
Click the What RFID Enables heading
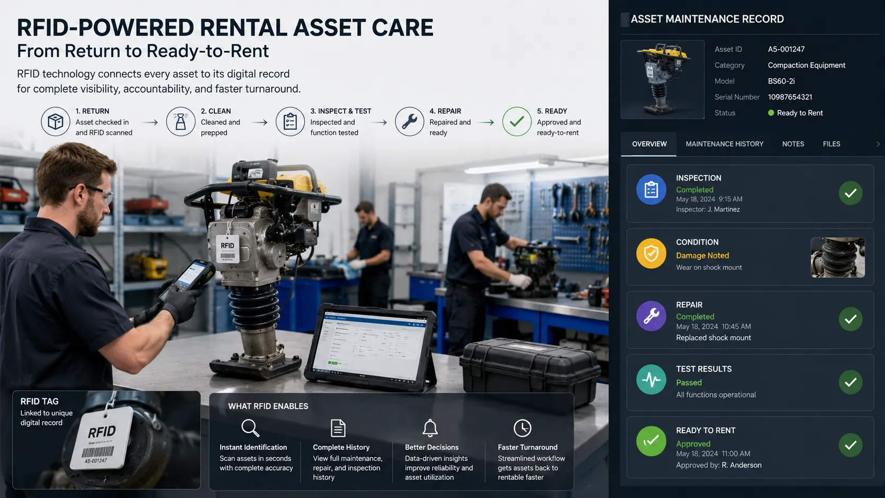268,406
